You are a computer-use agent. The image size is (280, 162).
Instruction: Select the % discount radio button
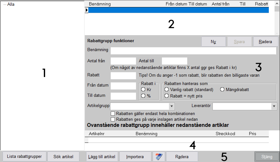[x=143, y=96]
